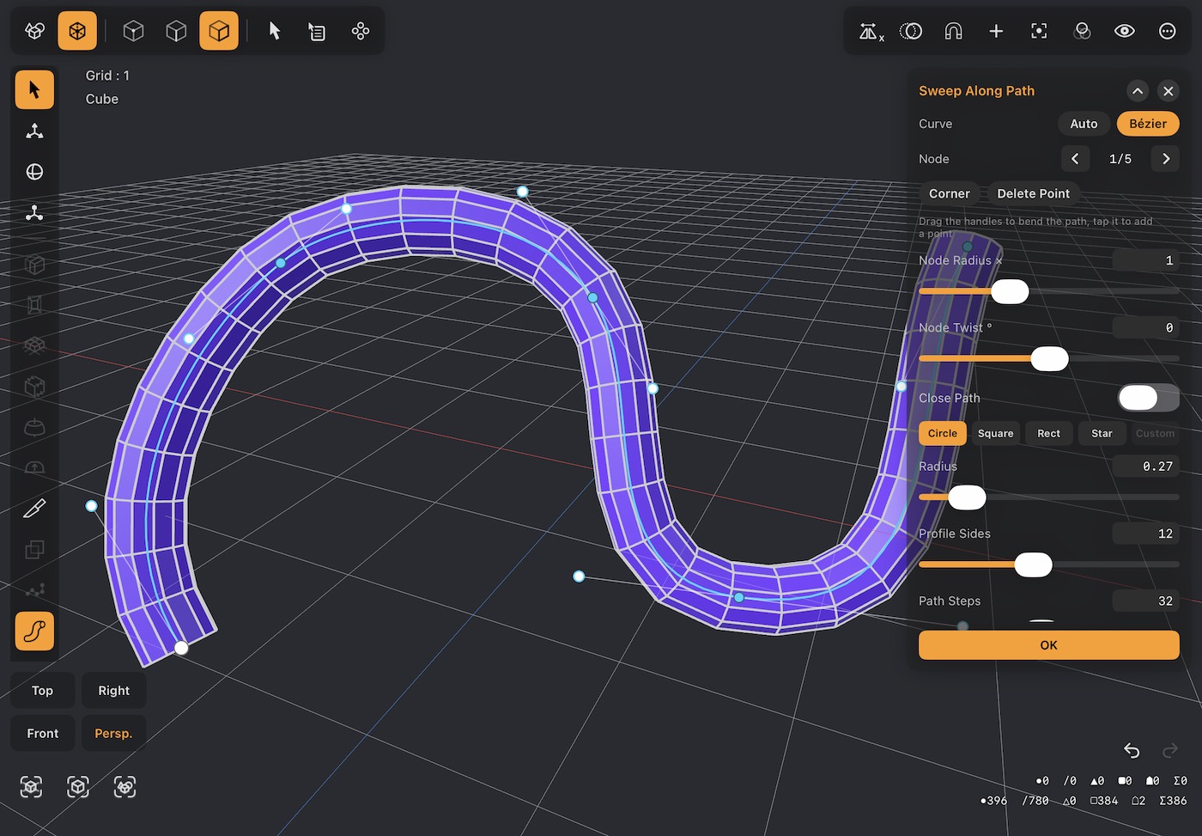1202x836 pixels.
Task: Click the top toolbar pointer arrow icon
Action: (x=275, y=32)
